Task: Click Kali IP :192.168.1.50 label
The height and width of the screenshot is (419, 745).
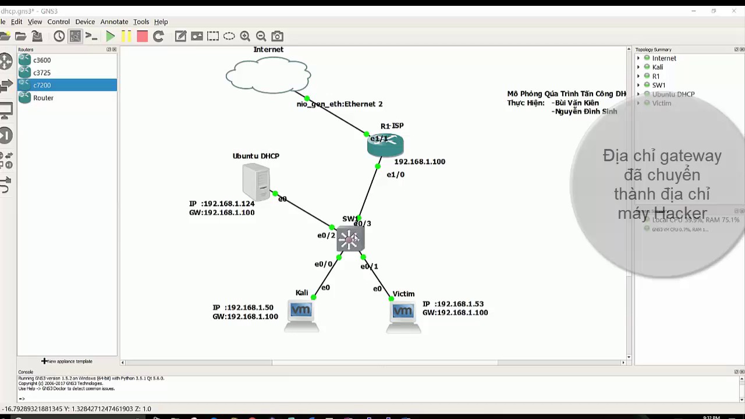Action: [x=243, y=307]
